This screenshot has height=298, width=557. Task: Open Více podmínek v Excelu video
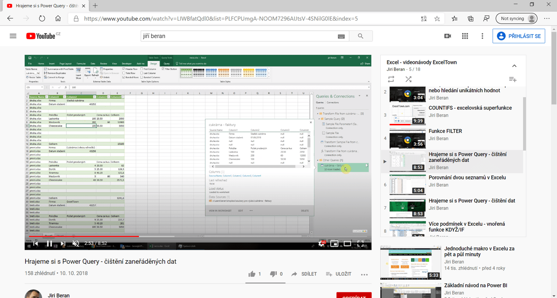pos(467,227)
